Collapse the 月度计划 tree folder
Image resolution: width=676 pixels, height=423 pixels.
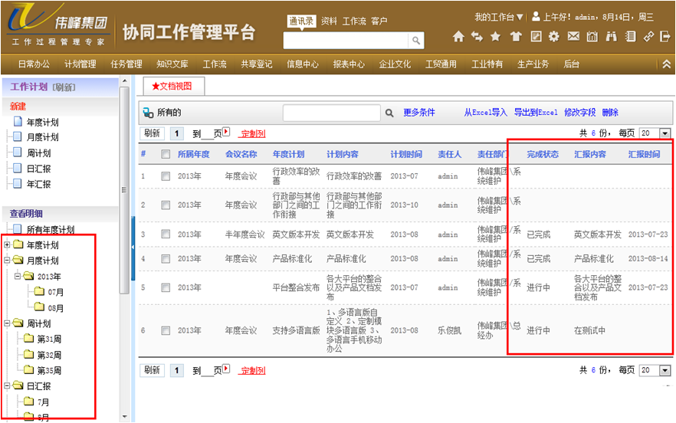point(7,260)
